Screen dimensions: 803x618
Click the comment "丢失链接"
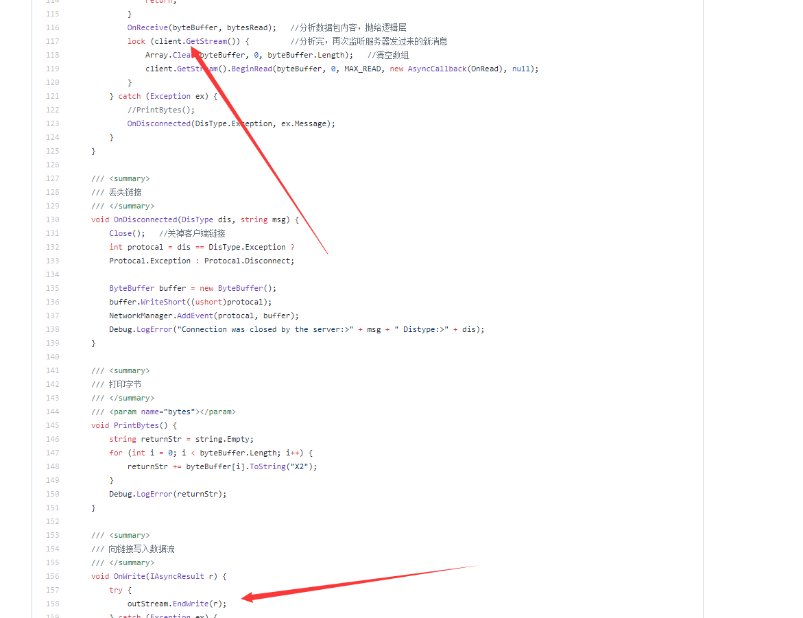point(125,192)
